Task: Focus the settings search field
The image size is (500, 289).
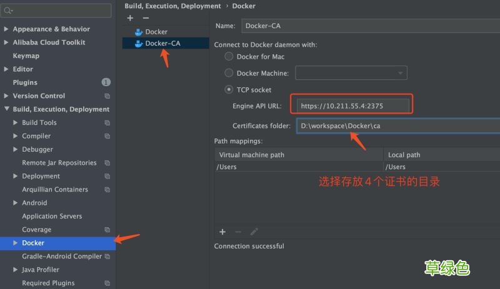Action: [x=56, y=11]
